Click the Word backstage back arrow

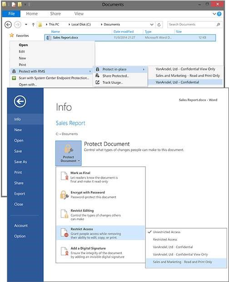click(x=20, y=102)
